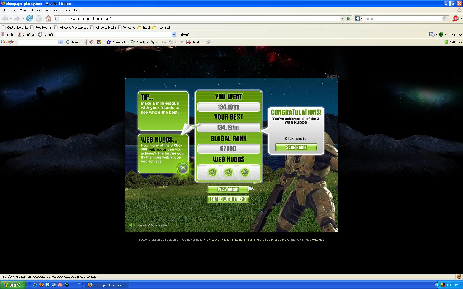Click the Stop loading icon
Viewport: 463px width, 289px height.
[39, 18]
